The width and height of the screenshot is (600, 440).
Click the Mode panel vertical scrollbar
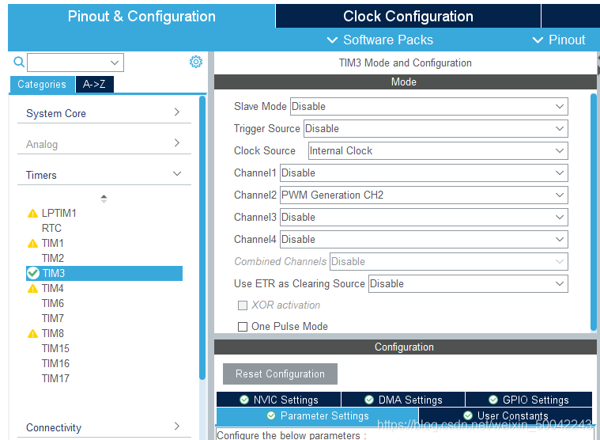(x=594, y=212)
